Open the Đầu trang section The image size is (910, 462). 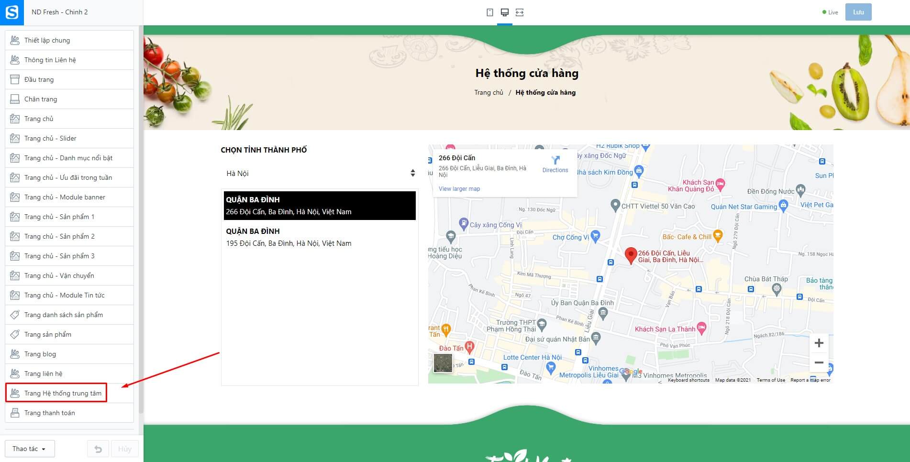coord(69,79)
